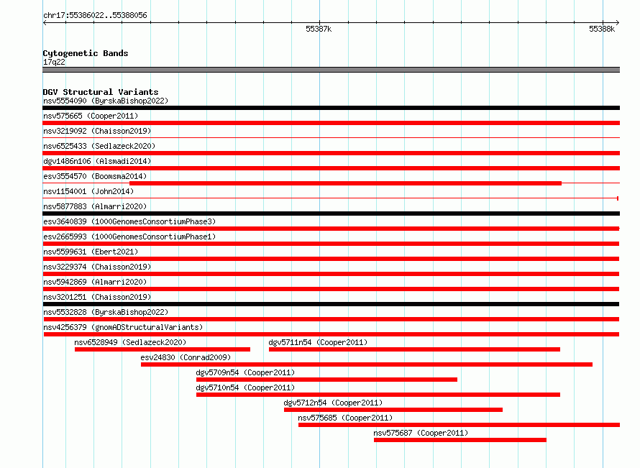Select nsv3201251 (Chaisson2019) label
This screenshot has height=468, width=640.
[x=97, y=297]
